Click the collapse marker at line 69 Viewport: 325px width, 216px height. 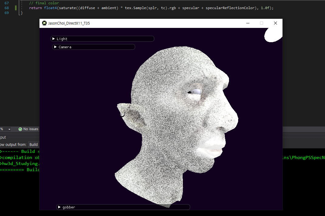[20, 14]
